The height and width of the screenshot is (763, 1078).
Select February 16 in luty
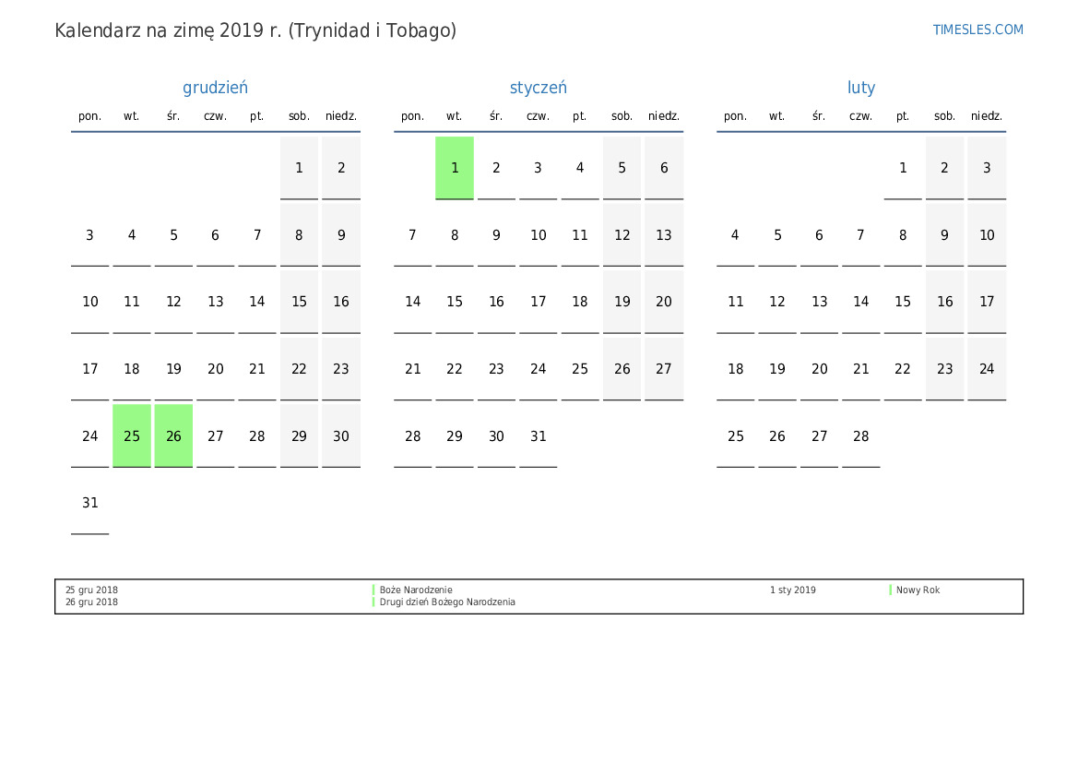(944, 302)
